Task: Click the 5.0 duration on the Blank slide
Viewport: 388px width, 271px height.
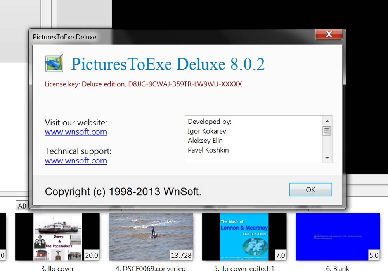Action: pyautogui.click(x=374, y=255)
